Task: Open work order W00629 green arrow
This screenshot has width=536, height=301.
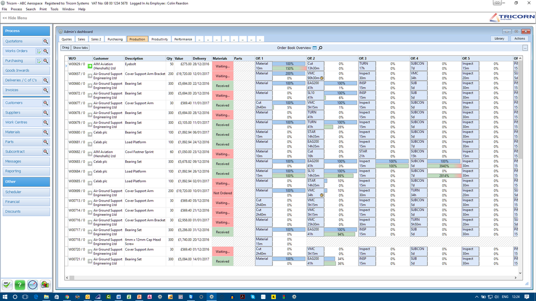Action: point(90,66)
